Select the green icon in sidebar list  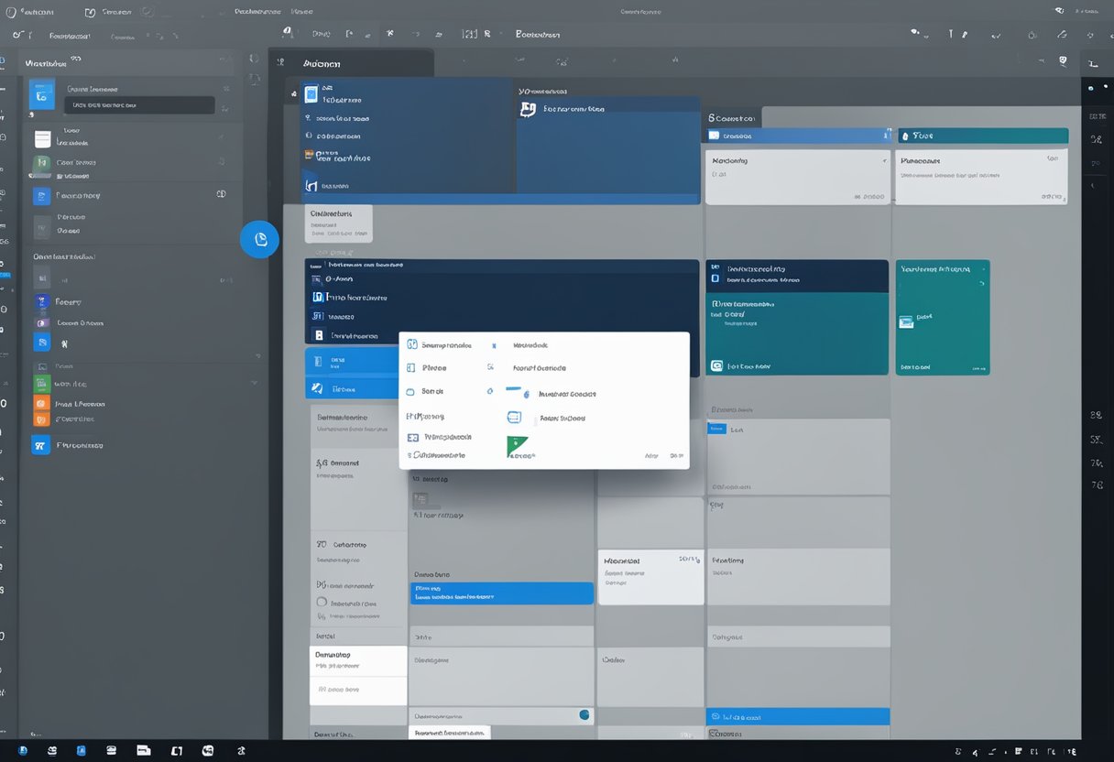pos(41,384)
